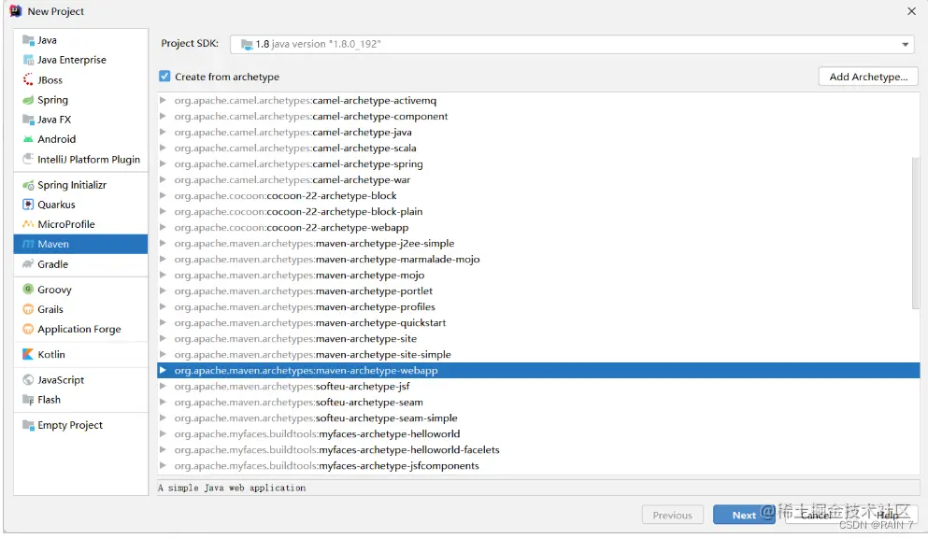This screenshot has width=928, height=538.
Task: Click the Spring Initializr icon
Action: click(x=28, y=185)
